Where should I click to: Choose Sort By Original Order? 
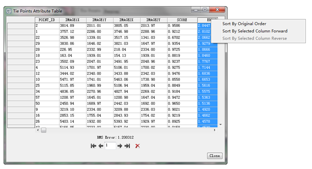pyautogui.click(x=244, y=24)
